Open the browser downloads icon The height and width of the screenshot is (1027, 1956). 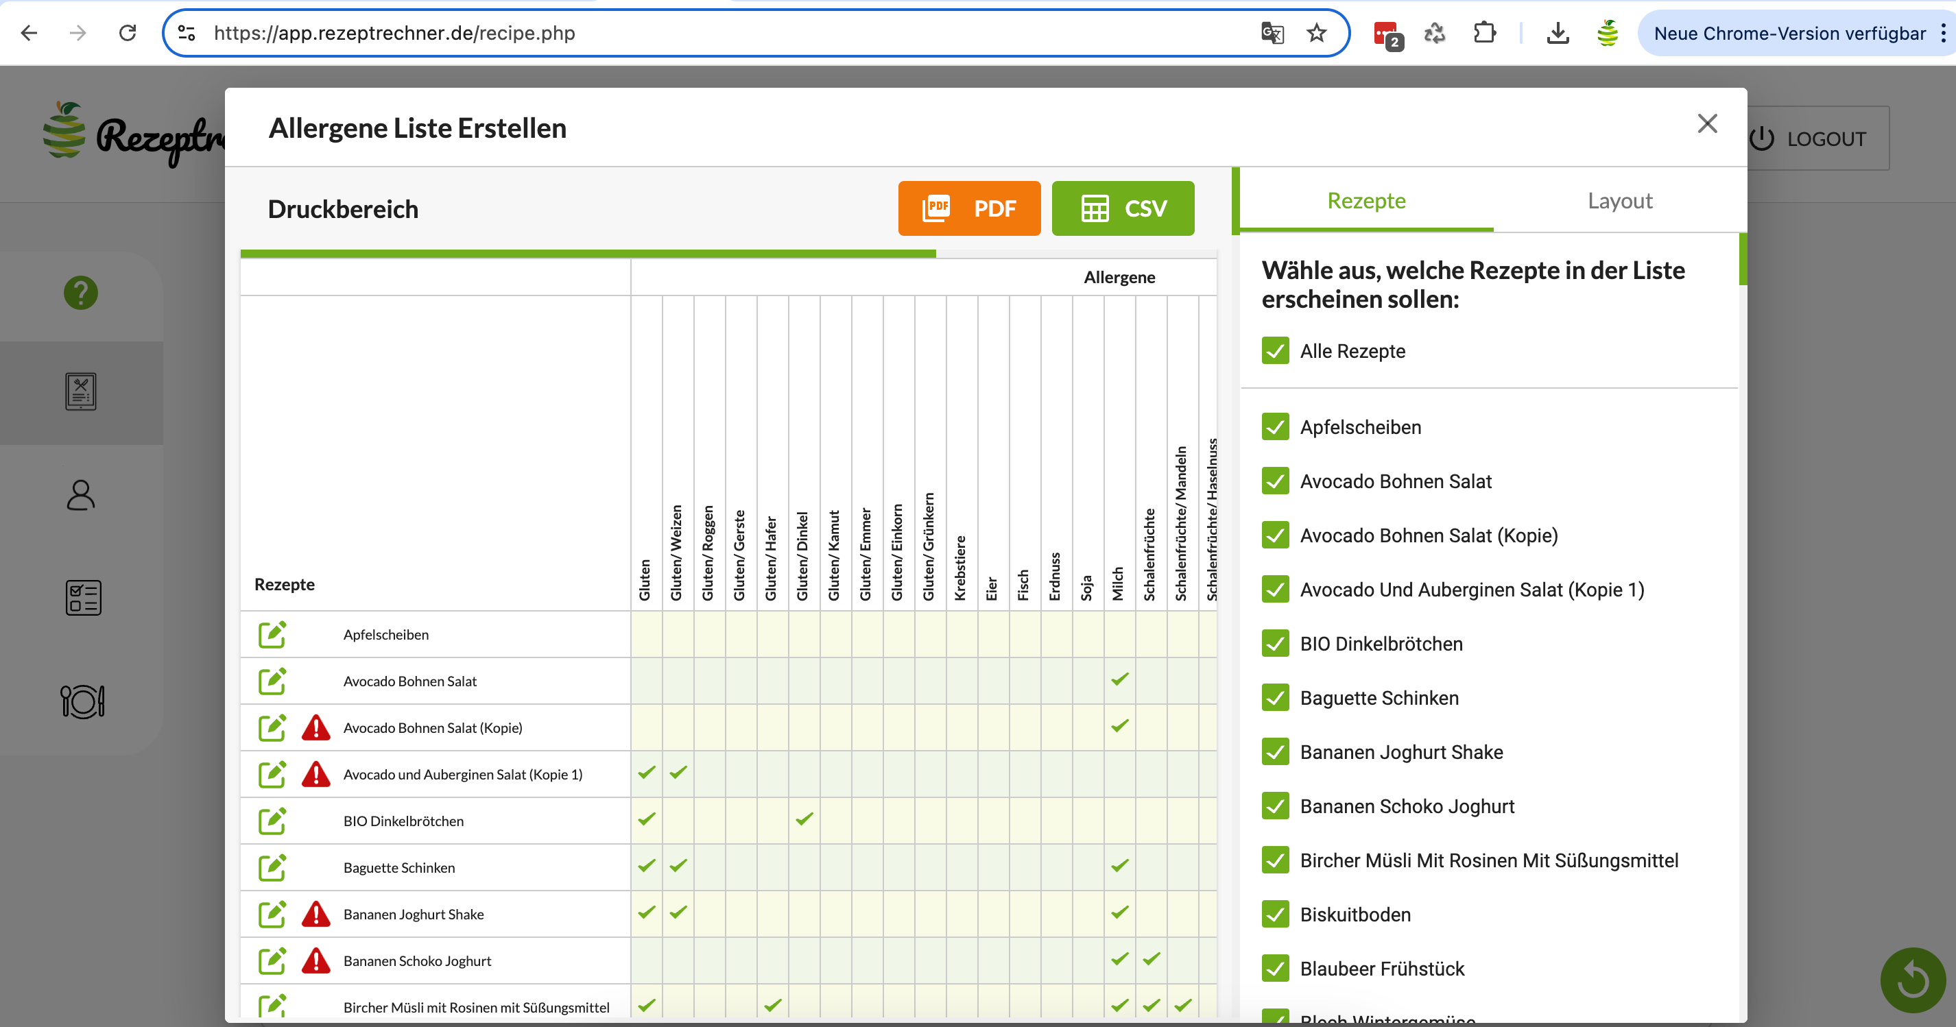pyautogui.click(x=1558, y=33)
